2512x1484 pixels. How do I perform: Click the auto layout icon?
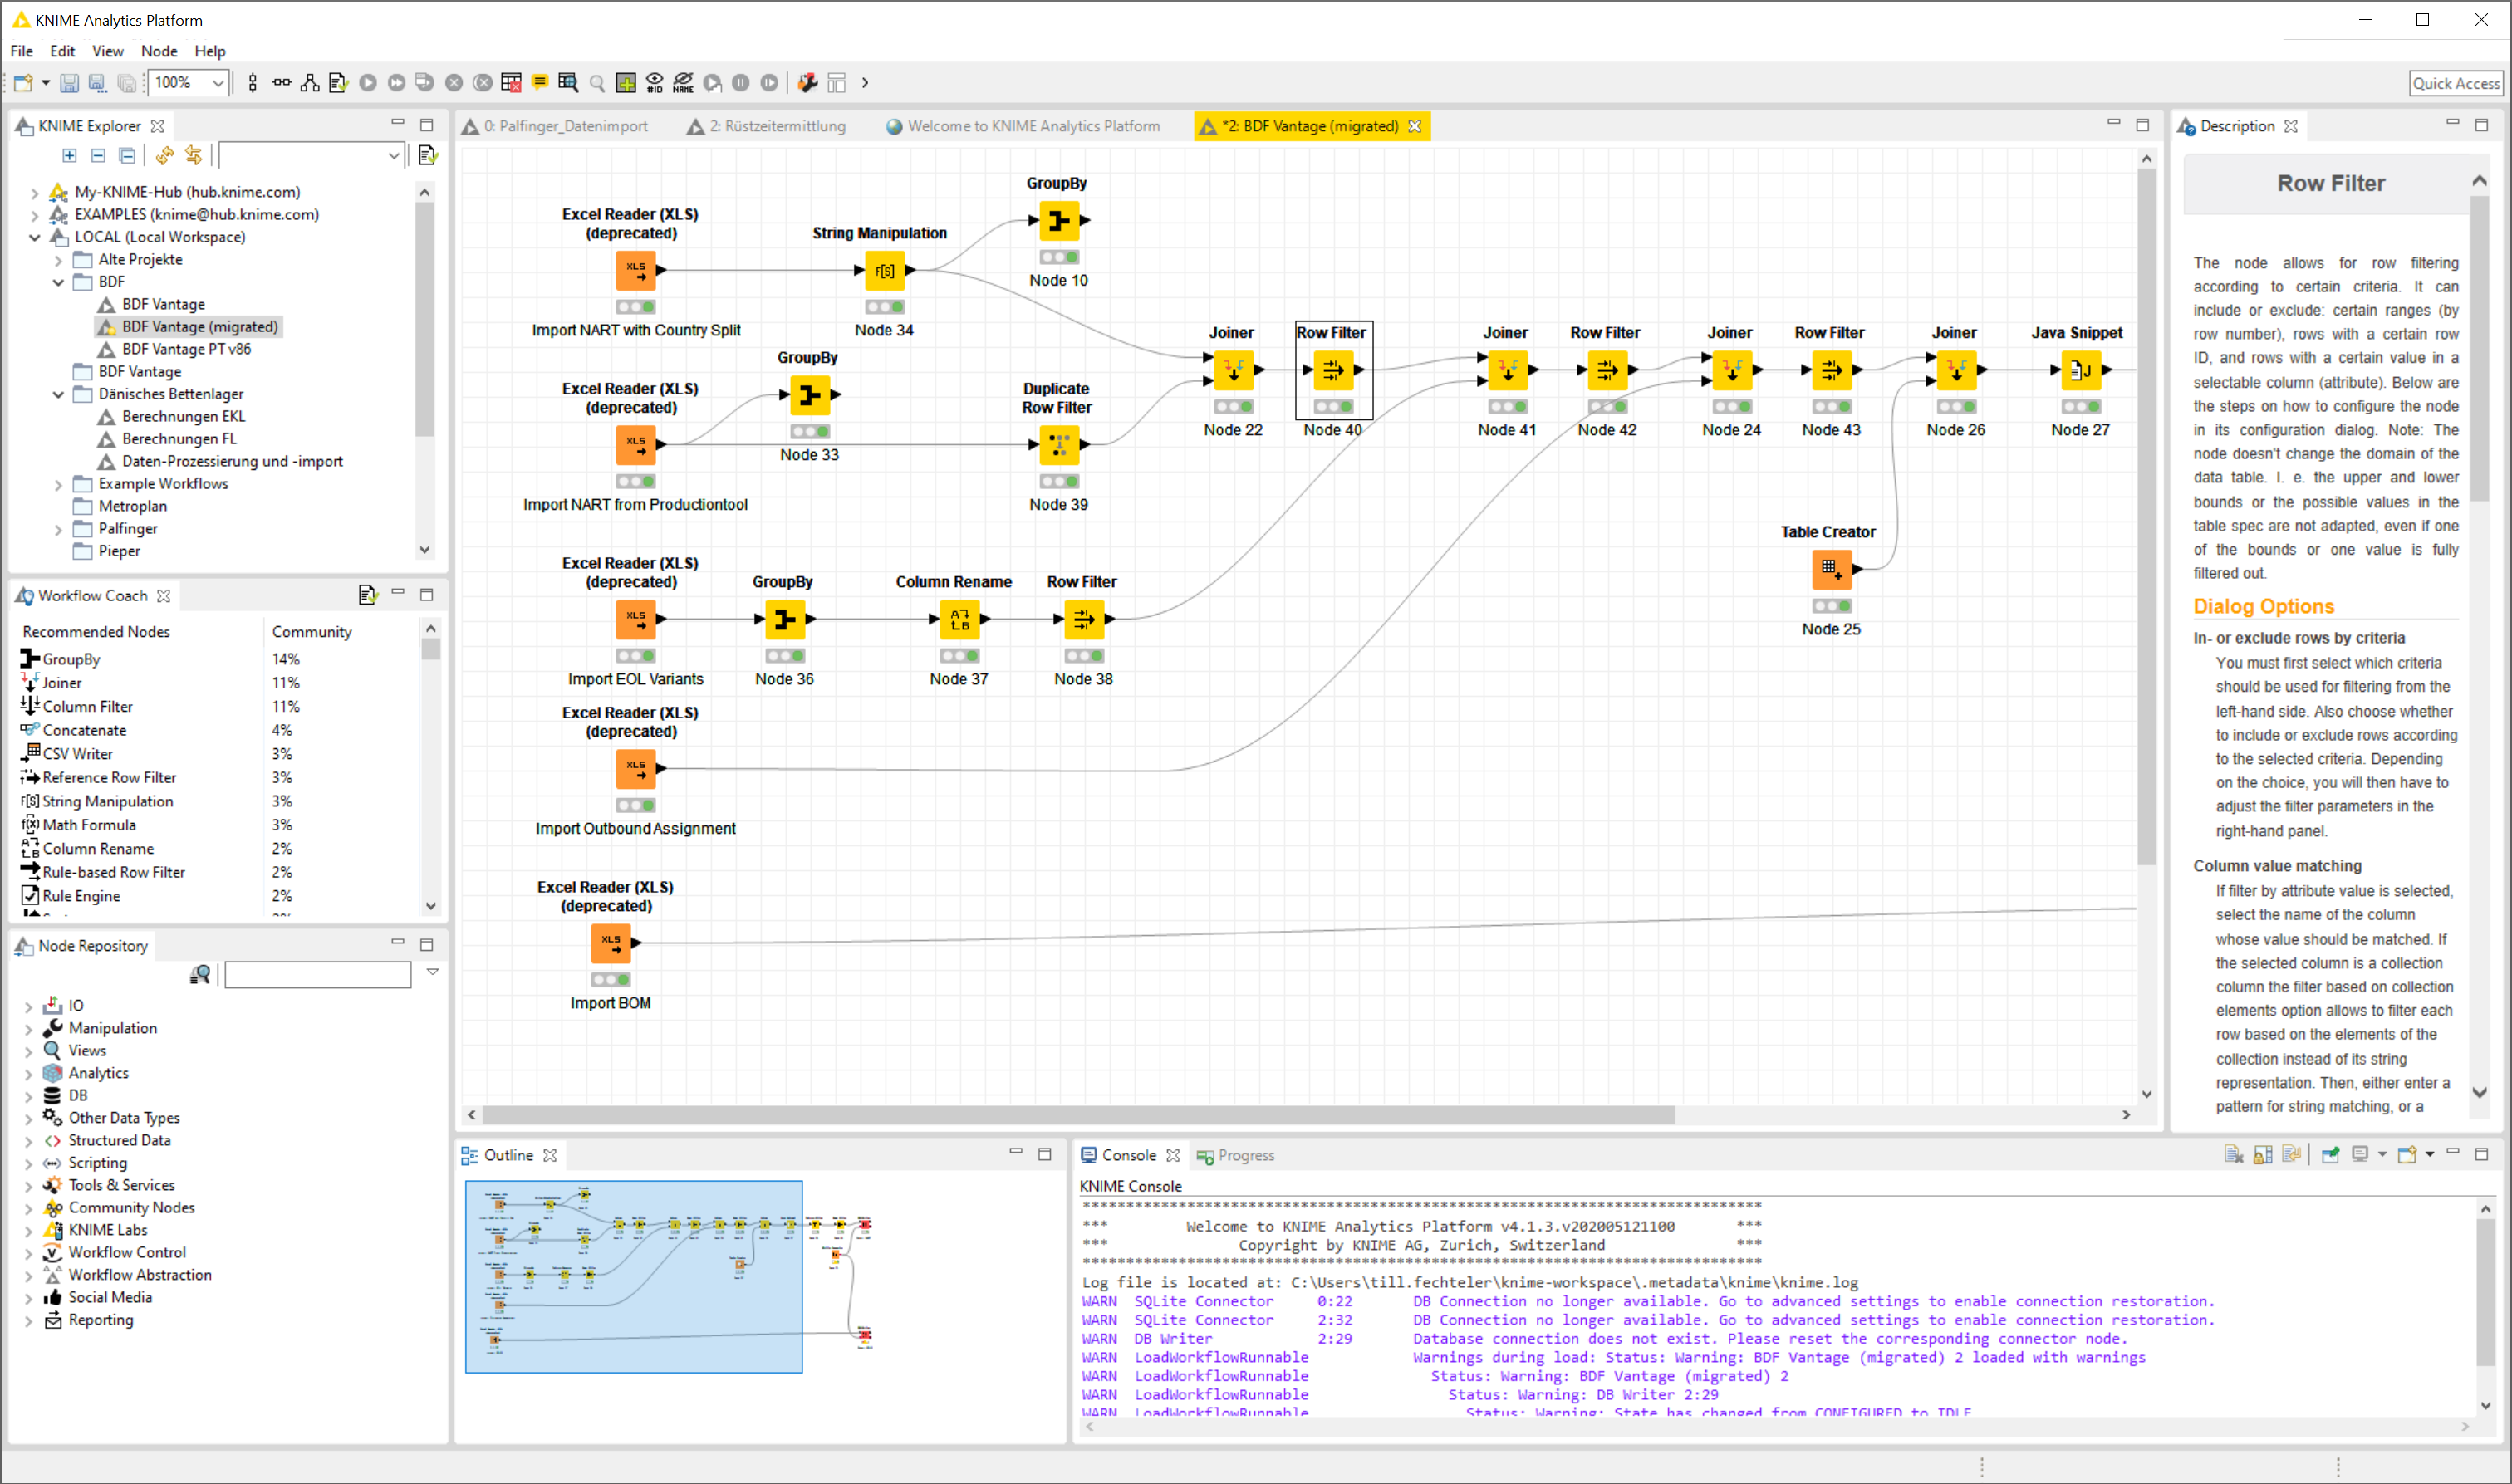[x=310, y=83]
